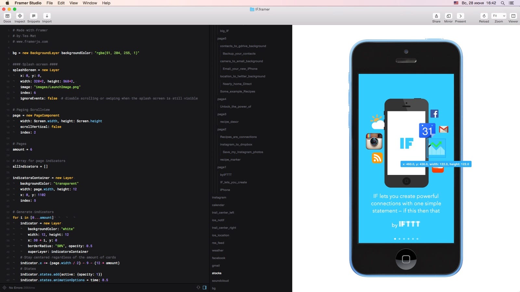Open the Zoom Fit dropdown
The height and width of the screenshot is (292, 520).
tap(499, 16)
